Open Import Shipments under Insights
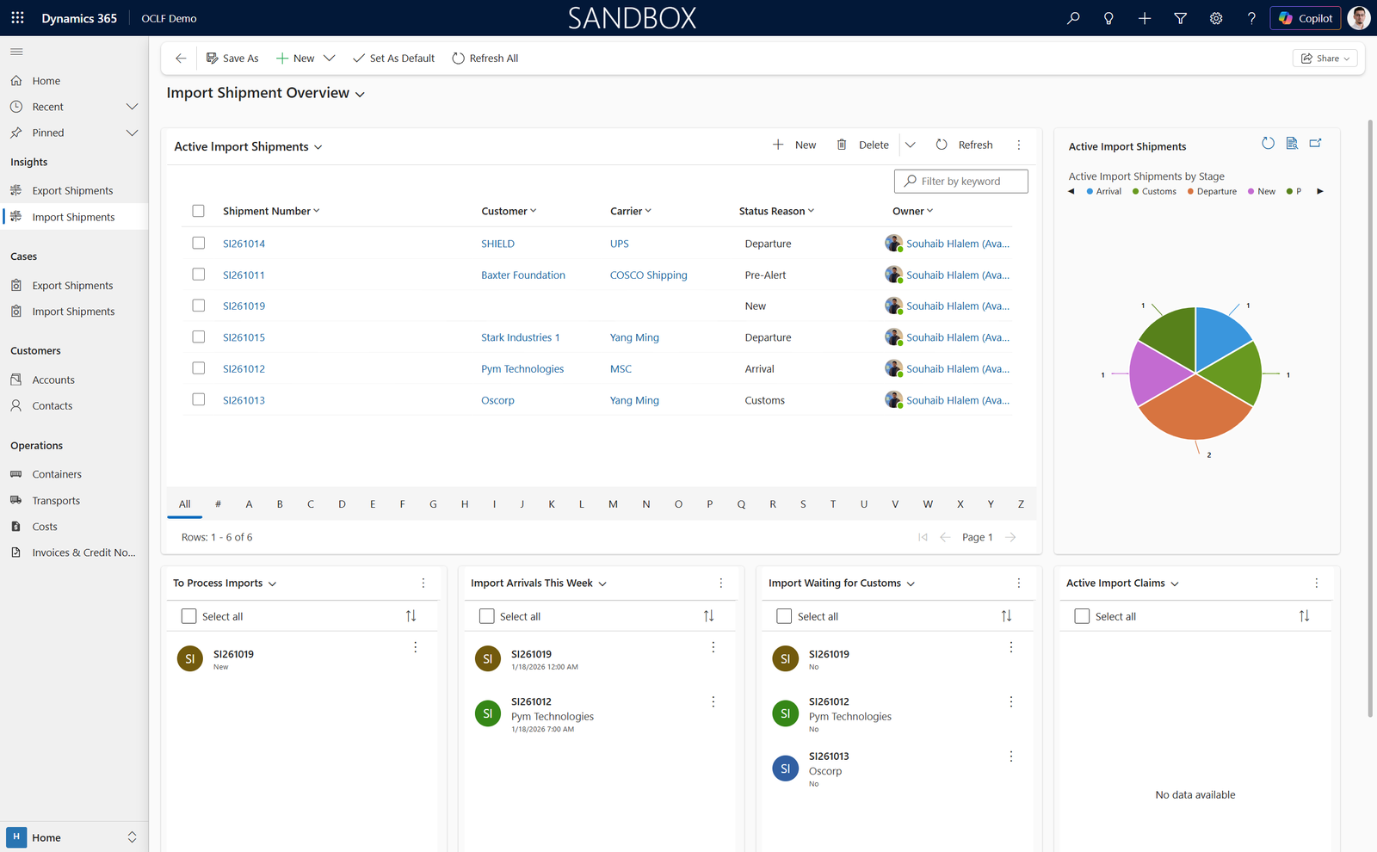The width and height of the screenshot is (1377, 852). [75, 216]
